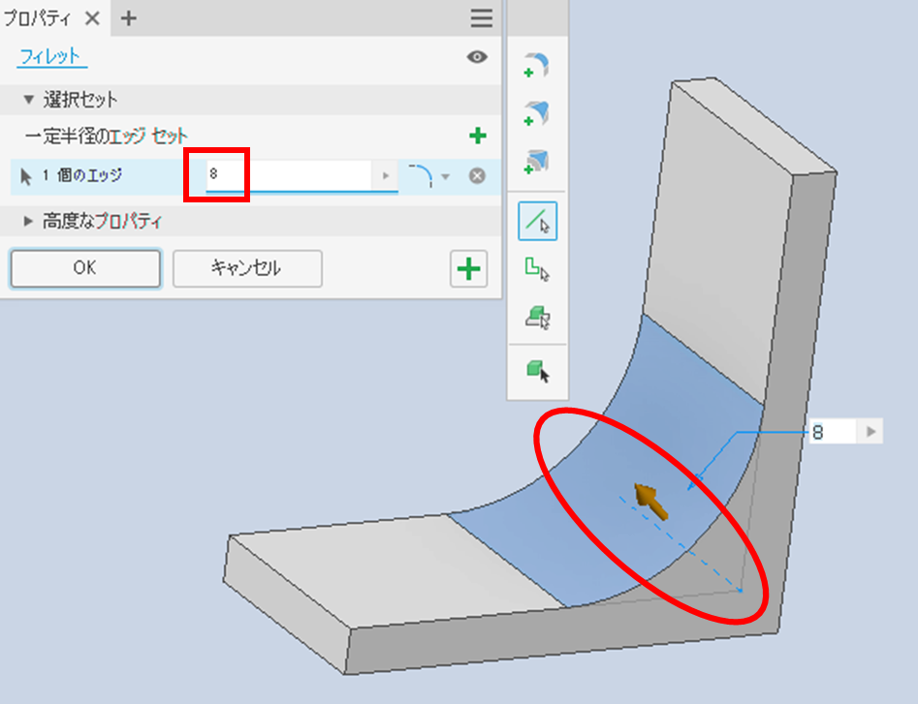The image size is (918, 704).
Task: Open the in-canvas radius arrow menu
Action: (871, 432)
